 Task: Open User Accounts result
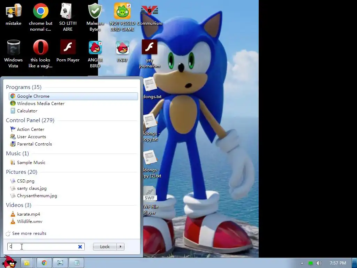point(73,137)
